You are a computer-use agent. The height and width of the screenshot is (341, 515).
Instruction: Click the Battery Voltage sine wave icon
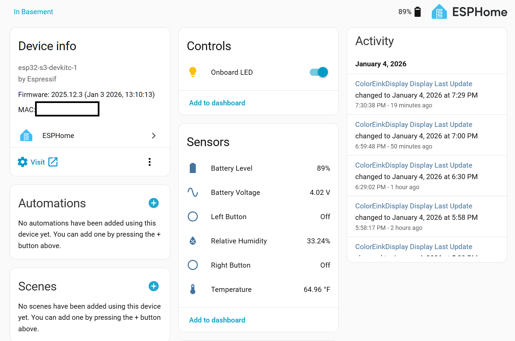pyautogui.click(x=193, y=192)
